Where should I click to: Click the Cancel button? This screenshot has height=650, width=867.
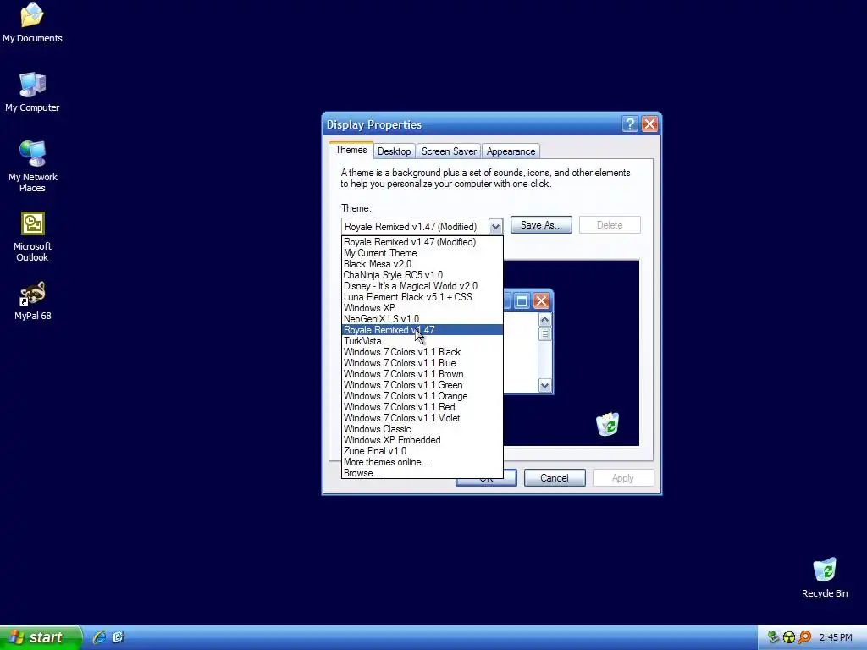(x=555, y=478)
